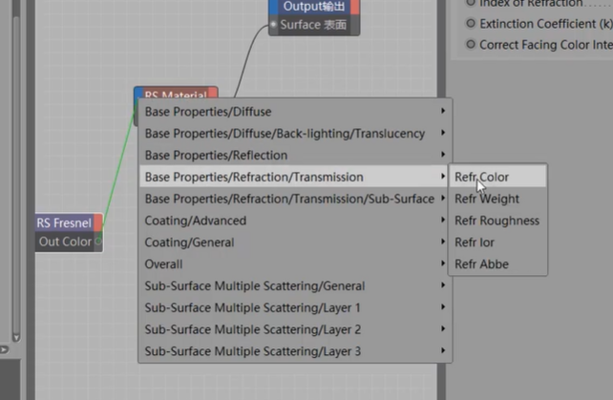Viewport: 613px width, 400px height.
Task: Choose Refr Ior from submenu
Action: (x=497, y=242)
